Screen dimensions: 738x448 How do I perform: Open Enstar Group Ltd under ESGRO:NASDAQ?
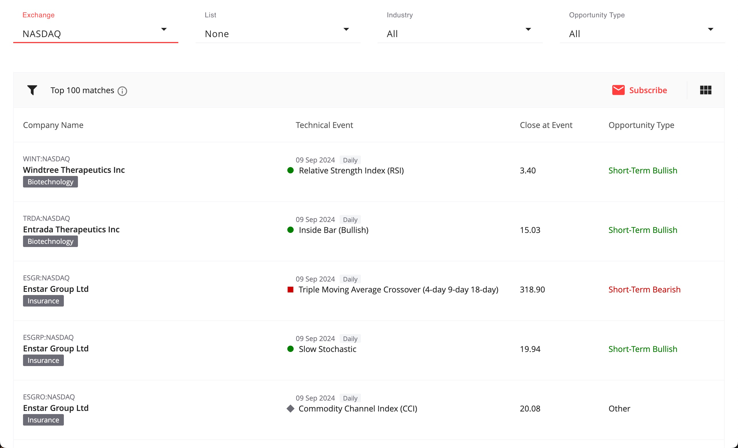pyautogui.click(x=56, y=408)
